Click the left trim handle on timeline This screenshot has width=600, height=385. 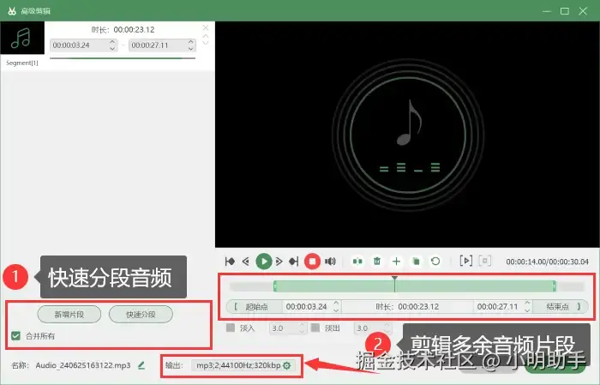point(275,286)
